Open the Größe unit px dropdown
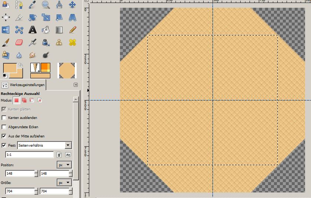Screen dimensions: 311x198 pos(64,182)
